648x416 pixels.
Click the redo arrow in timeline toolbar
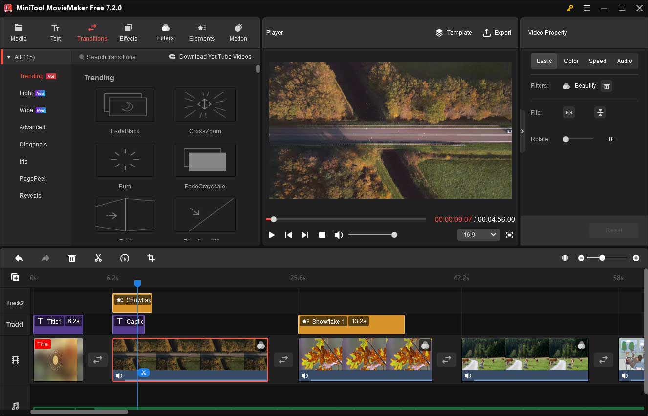pyautogui.click(x=45, y=258)
